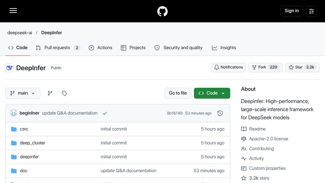Click the deepinfer folder icon
Screen dimensions: 325x183
[x=14, y=157]
